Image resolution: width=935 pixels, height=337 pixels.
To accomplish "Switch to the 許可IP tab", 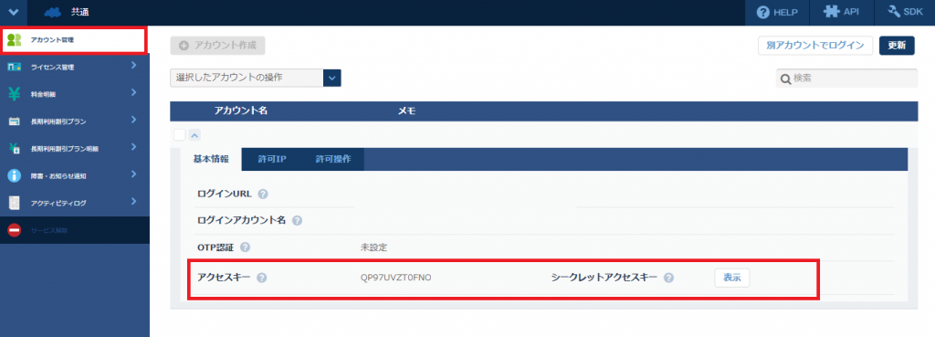I will tap(272, 159).
